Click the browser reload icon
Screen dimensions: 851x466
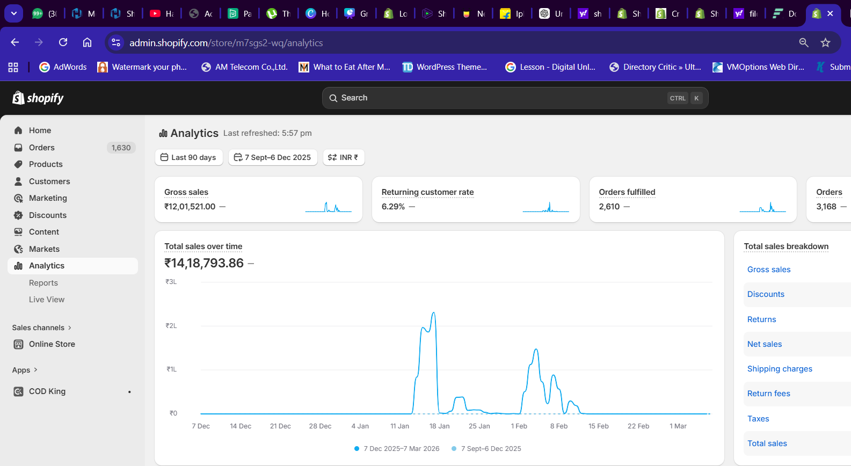pos(63,42)
